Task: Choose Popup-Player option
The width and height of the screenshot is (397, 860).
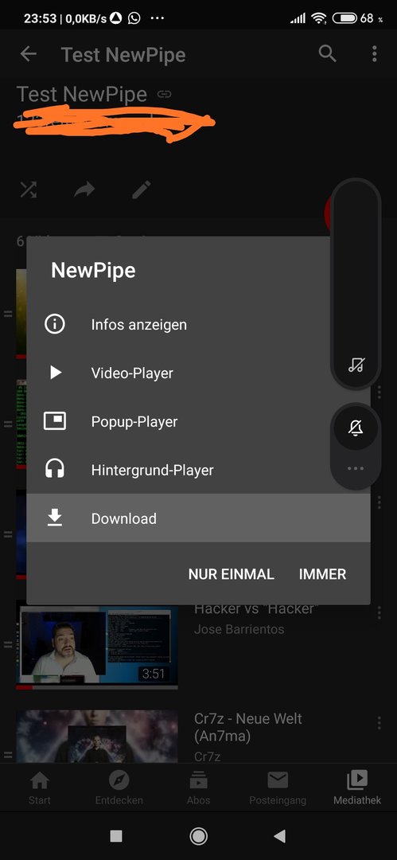Action: tap(199, 422)
